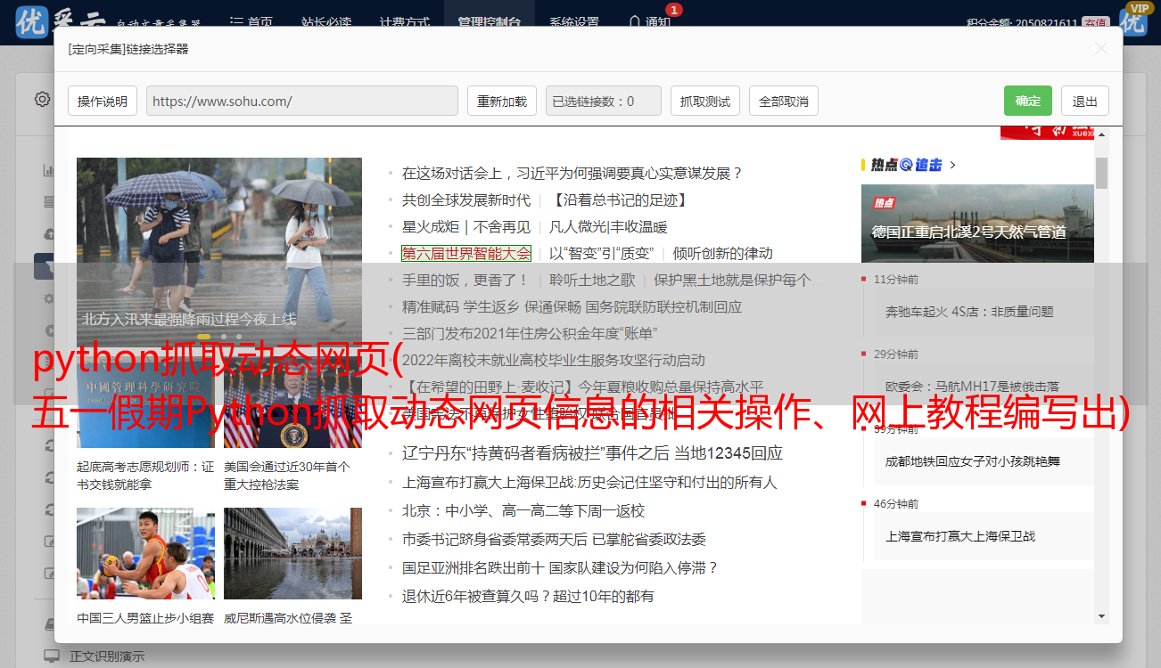This screenshot has width=1161, height=668.
Task: Click the 手里的饭，更香了！ link
Action: pos(465,280)
